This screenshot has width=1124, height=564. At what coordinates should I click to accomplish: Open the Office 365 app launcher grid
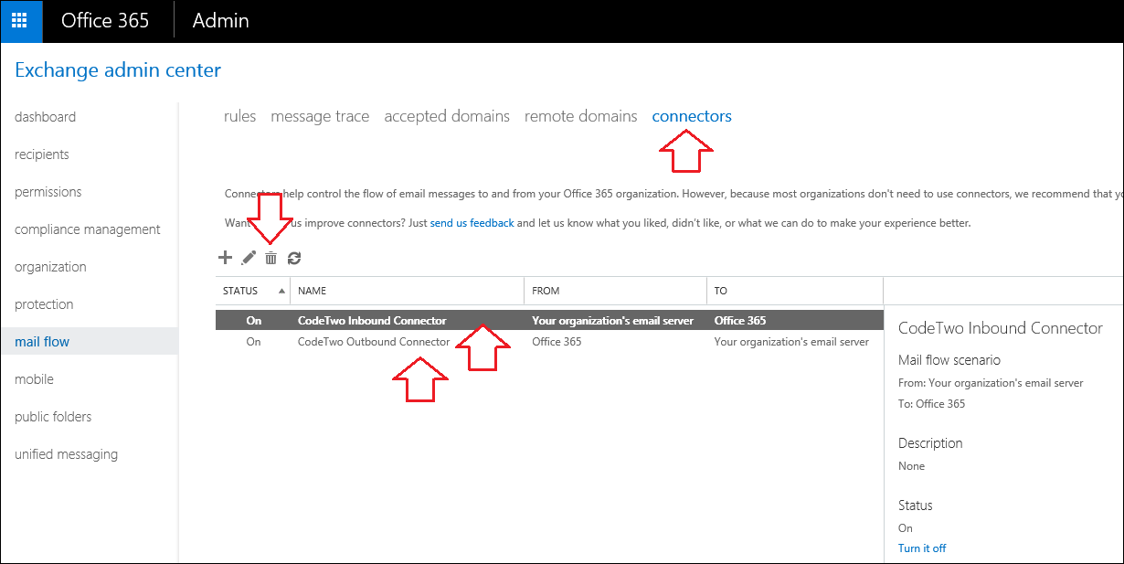tap(20, 21)
